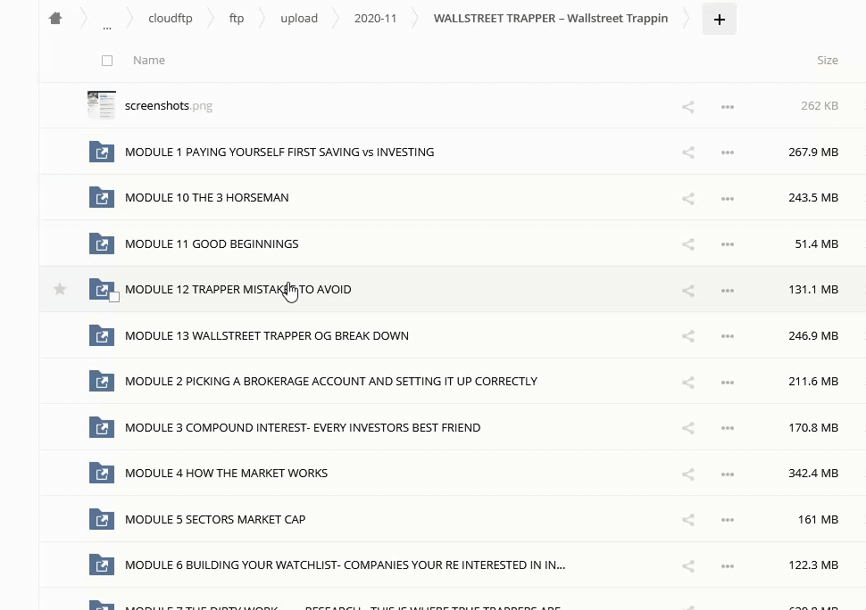The width and height of the screenshot is (866, 610).
Task: Navigate to ftp breadcrumb
Action: coord(237,18)
